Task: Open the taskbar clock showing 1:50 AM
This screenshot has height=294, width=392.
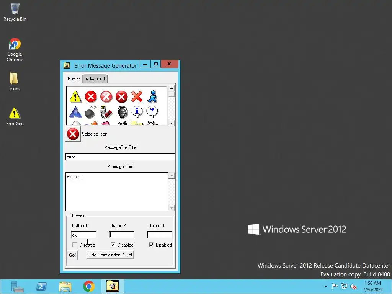Action: [x=373, y=286]
